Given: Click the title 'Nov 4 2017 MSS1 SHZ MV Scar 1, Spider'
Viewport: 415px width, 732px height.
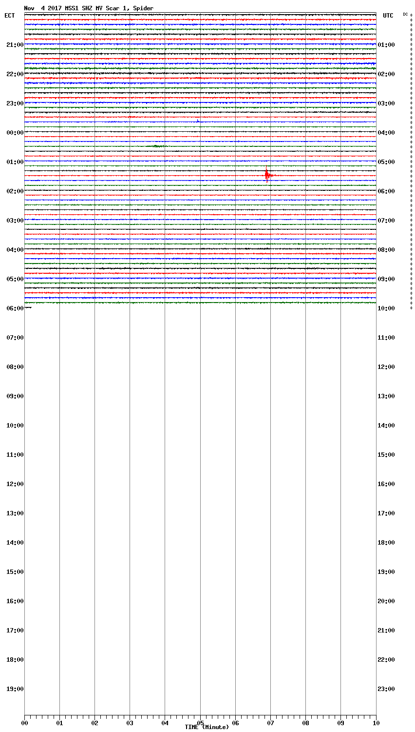Looking at the screenshot, I should (89, 8).
